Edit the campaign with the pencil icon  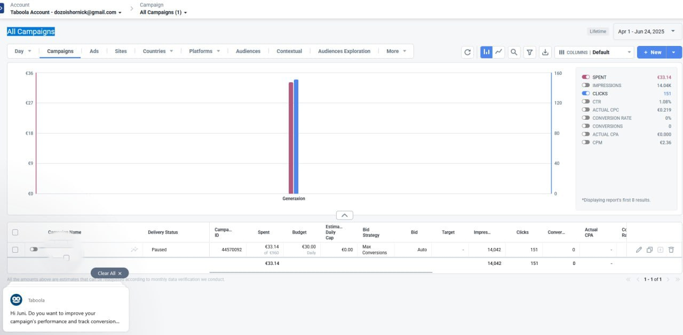coord(639,250)
